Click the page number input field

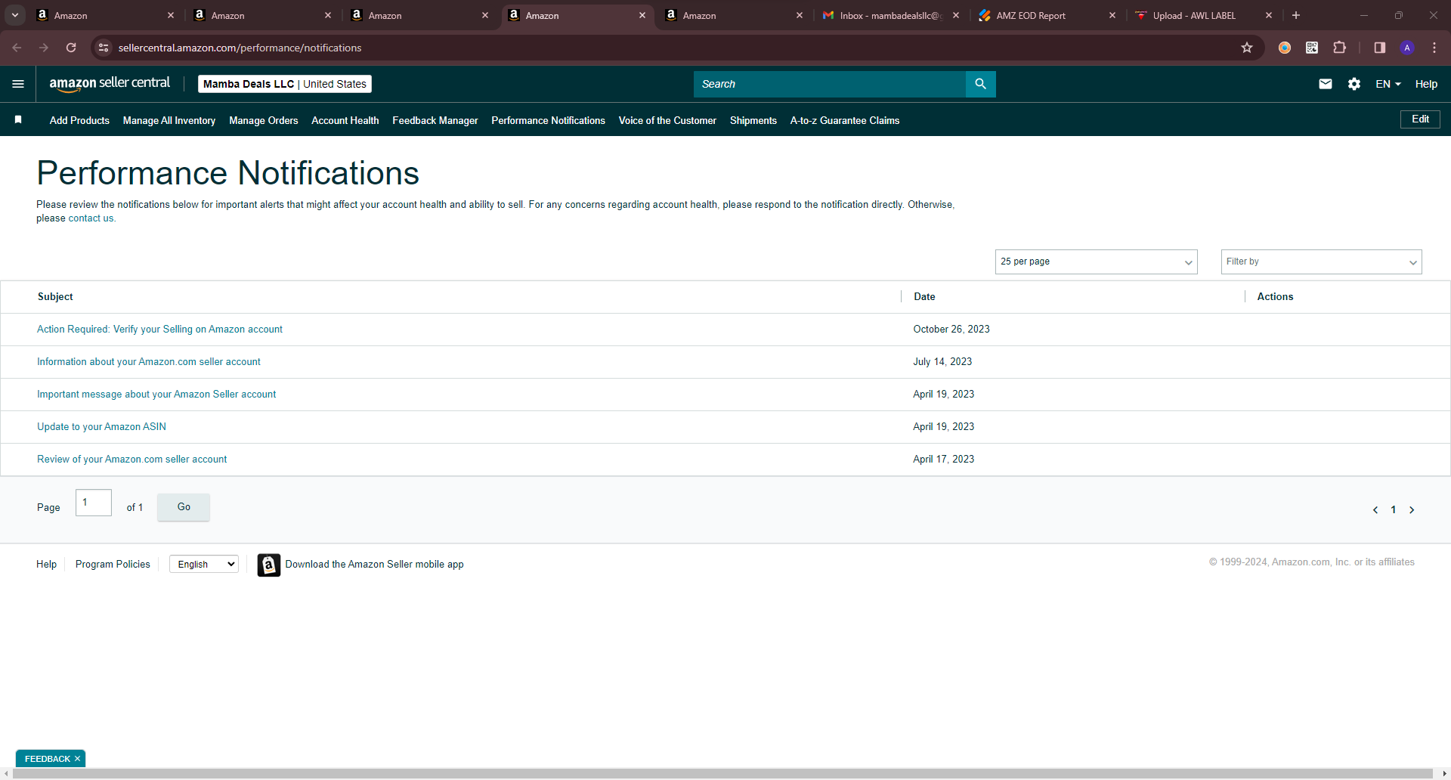[94, 503]
